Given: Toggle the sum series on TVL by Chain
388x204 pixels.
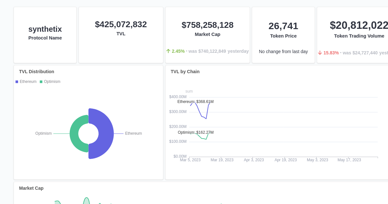Looking at the screenshot, I should point(189,91).
